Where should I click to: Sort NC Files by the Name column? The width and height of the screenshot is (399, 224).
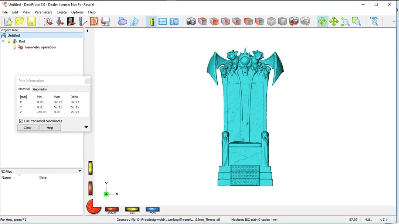coord(19,178)
